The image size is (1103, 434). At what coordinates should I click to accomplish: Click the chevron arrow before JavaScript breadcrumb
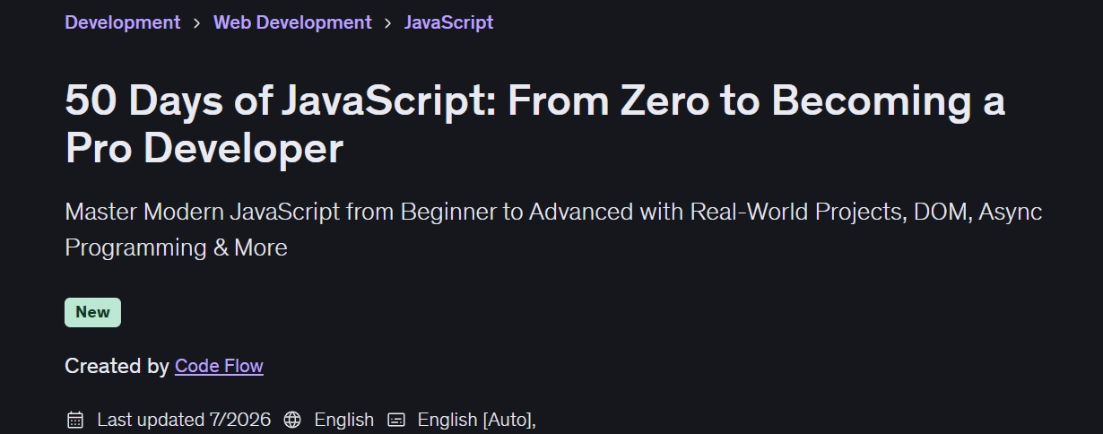pos(388,23)
